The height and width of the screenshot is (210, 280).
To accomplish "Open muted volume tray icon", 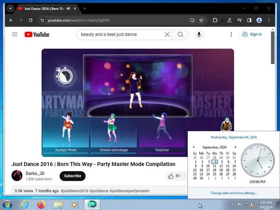I will (252, 205).
